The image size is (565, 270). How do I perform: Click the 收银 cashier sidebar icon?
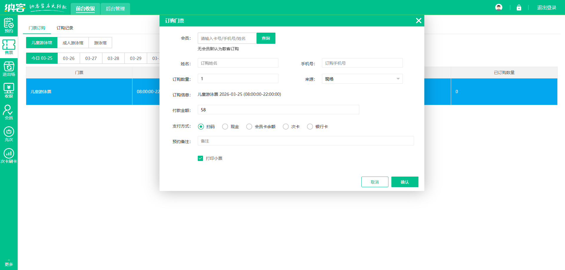pos(9,90)
